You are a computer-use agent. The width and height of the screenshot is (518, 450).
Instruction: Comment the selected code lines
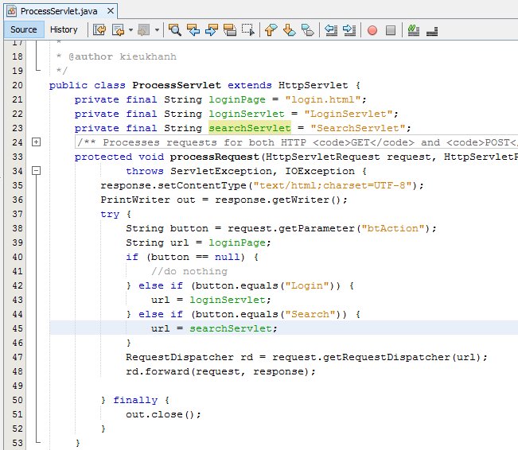pos(414,30)
